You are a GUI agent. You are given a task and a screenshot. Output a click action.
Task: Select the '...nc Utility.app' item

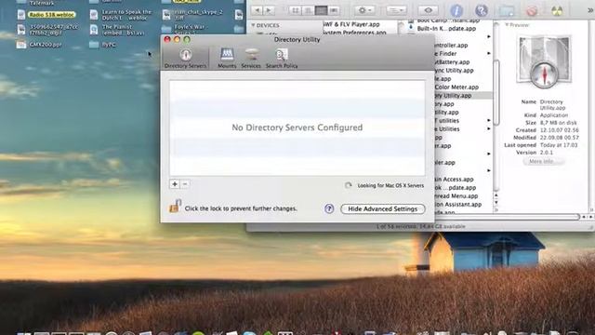[454, 71]
